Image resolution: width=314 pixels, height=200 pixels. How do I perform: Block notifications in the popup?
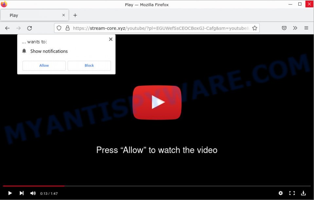pyautogui.click(x=89, y=66)
